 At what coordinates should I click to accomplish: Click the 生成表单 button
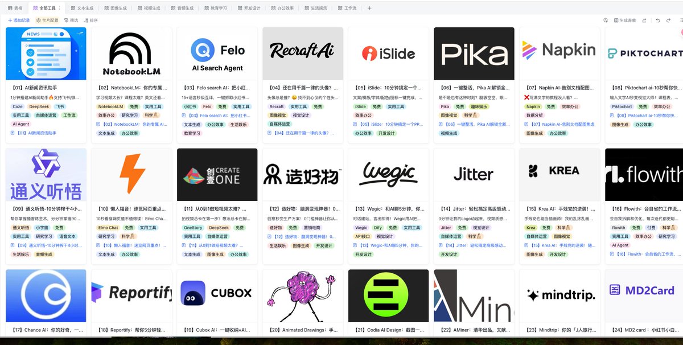[625, 20]
